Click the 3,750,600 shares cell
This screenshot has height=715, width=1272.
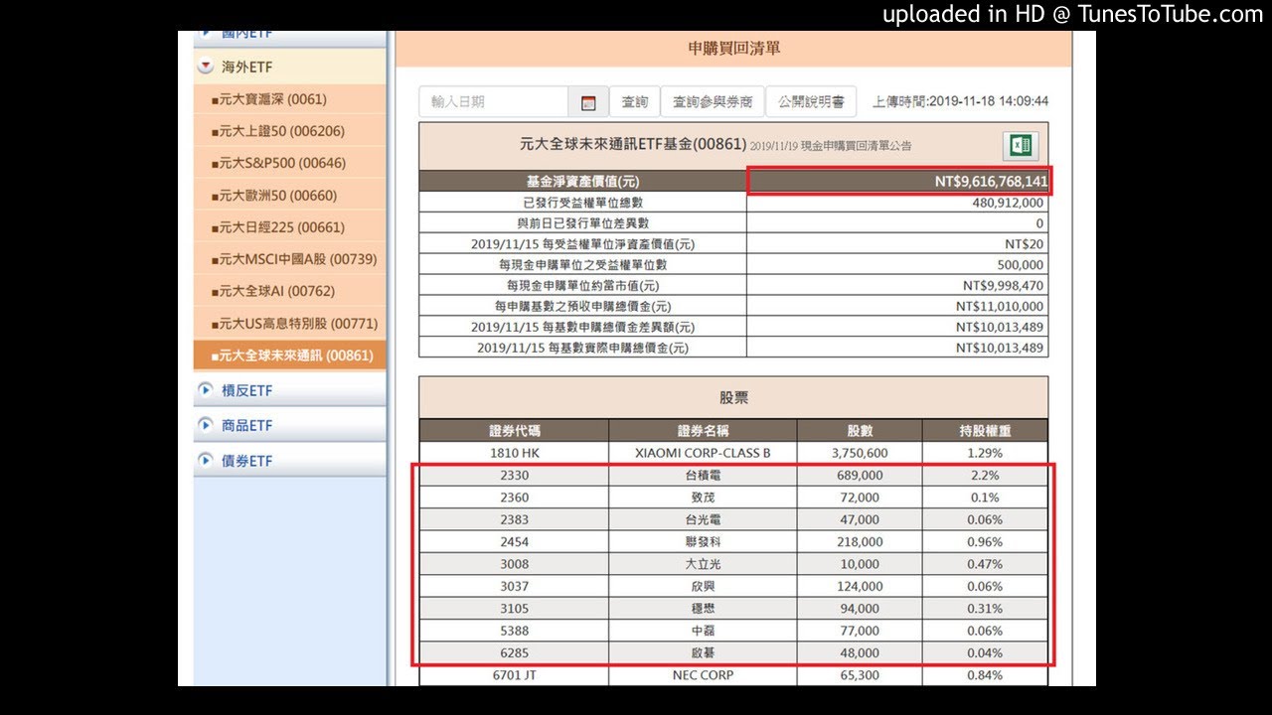click(x=860, y=453)
